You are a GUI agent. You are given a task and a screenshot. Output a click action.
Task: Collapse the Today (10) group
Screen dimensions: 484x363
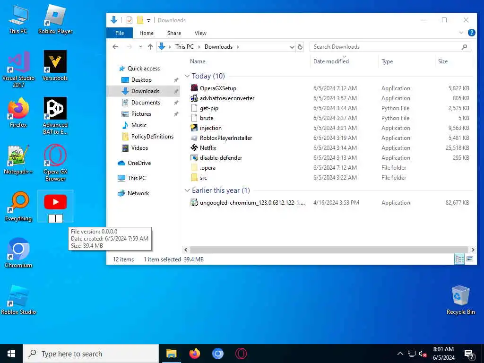pyautogui.click(x=187, y=76)
